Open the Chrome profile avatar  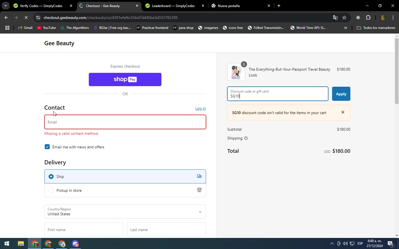coord(383,18)
